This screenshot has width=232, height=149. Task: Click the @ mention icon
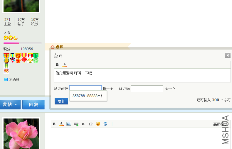point(105,124)
